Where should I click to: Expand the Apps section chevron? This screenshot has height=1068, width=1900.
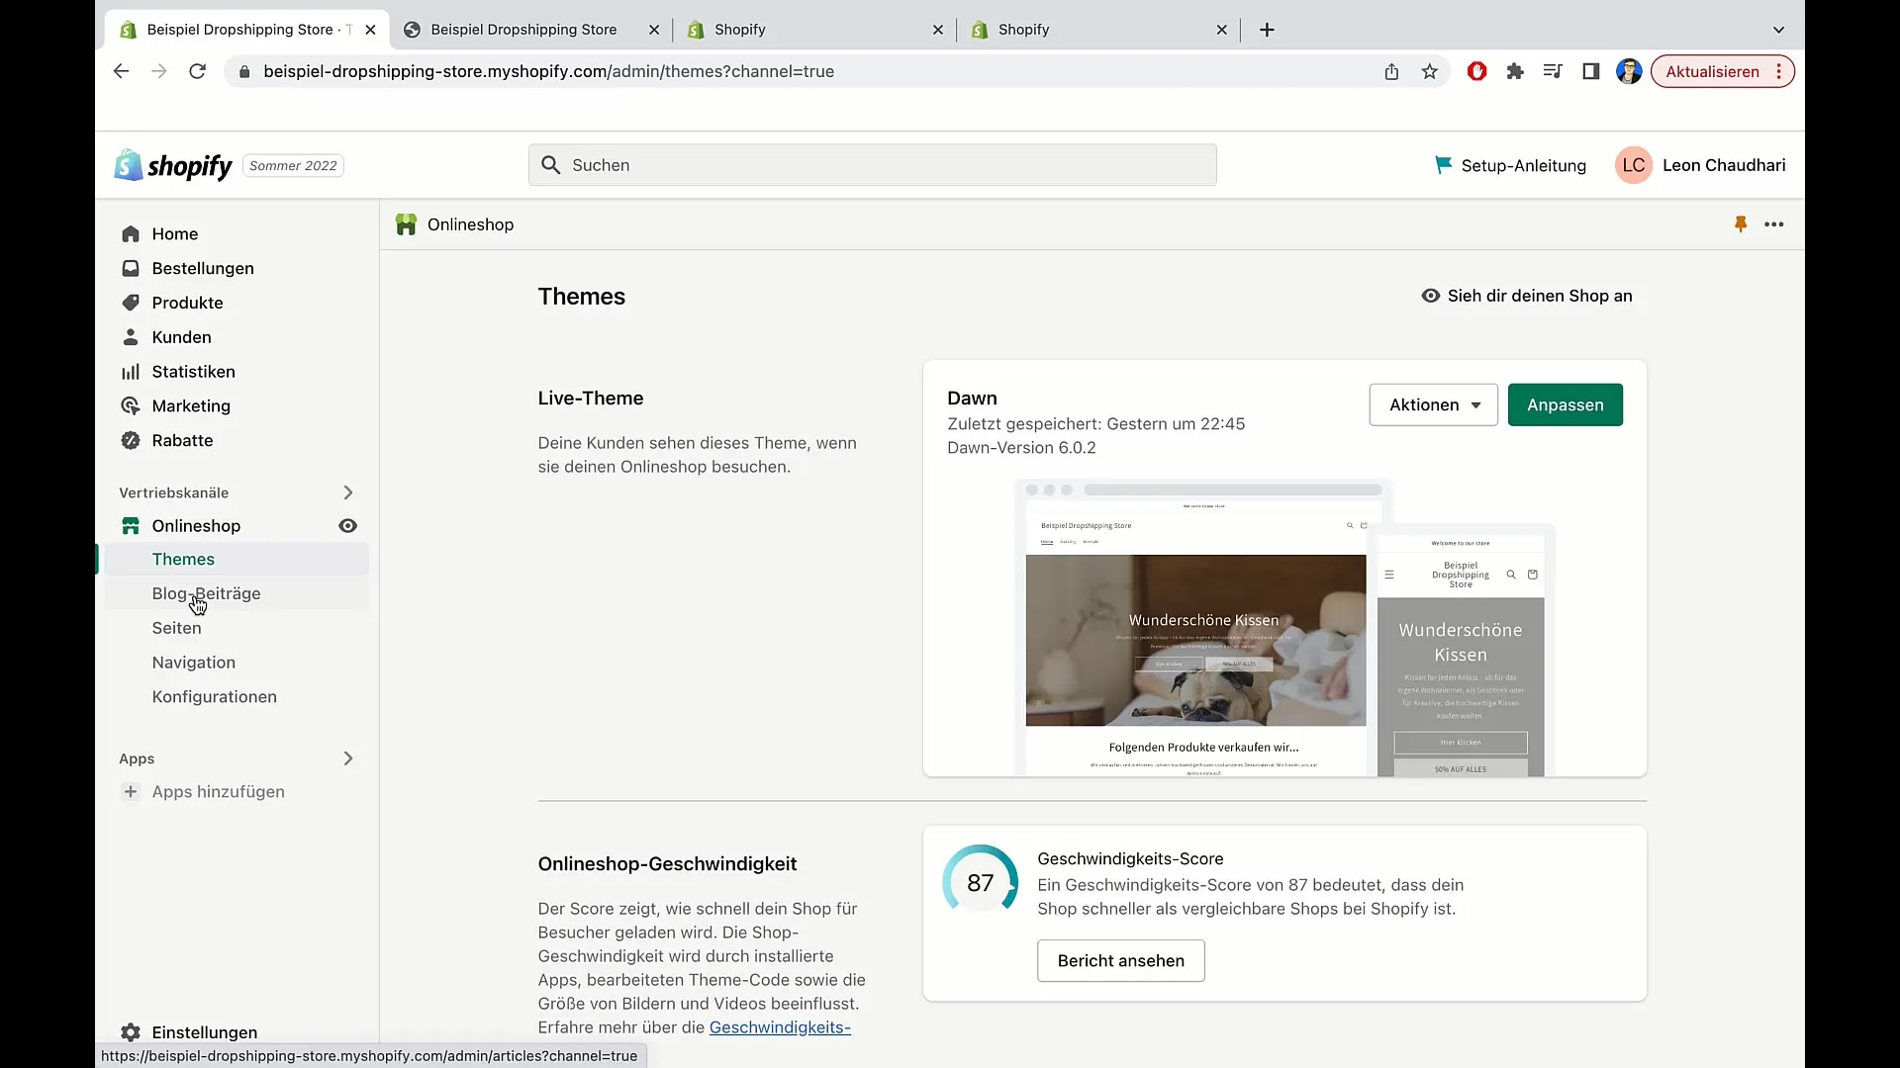(x=348, y=758)
